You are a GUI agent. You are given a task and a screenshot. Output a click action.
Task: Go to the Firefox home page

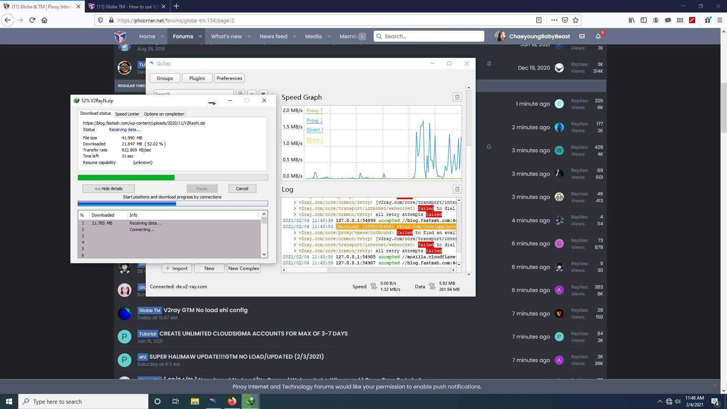[44, 20]
